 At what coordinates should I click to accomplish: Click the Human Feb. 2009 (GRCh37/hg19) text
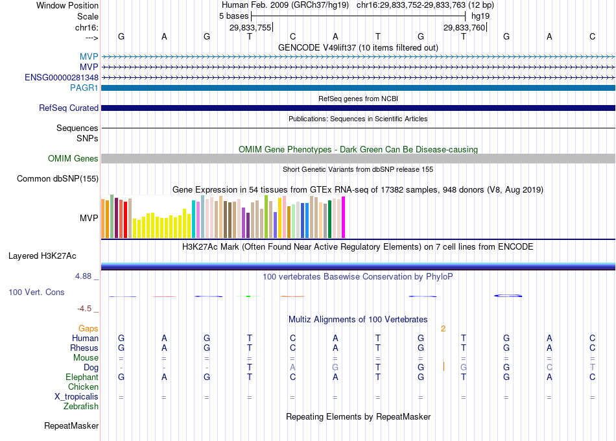pyautogui.click(x=285, y=5)
